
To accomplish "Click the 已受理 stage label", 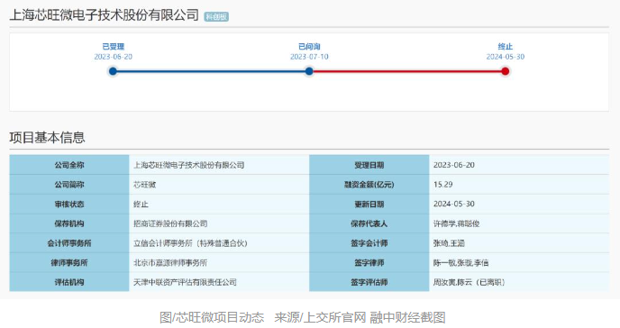I will 113,47.
